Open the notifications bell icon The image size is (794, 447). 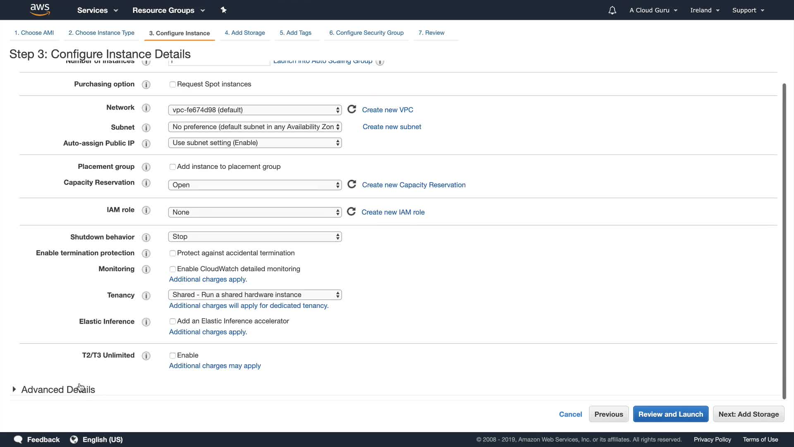click(x=612, y=10)
